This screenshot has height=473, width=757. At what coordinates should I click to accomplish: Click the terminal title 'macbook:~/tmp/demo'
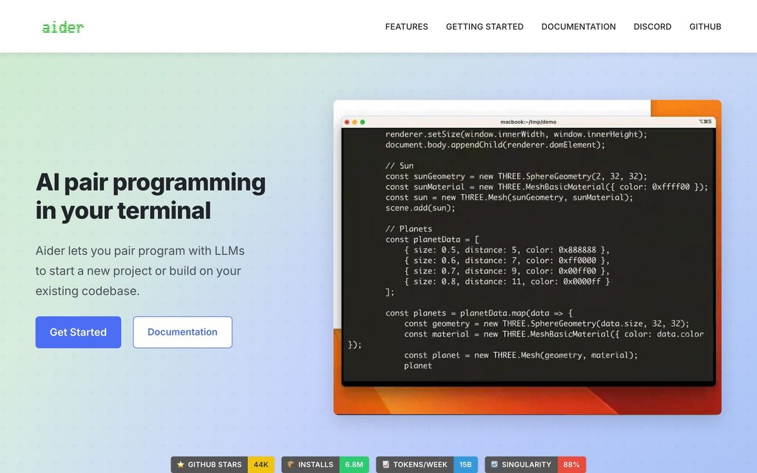pos(529,122)
